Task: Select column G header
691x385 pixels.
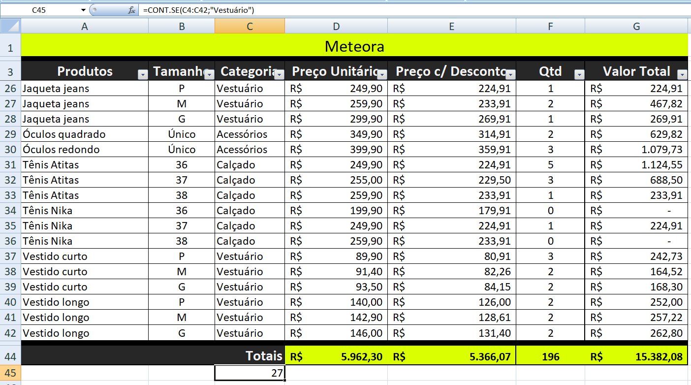Action: [636, 27]
